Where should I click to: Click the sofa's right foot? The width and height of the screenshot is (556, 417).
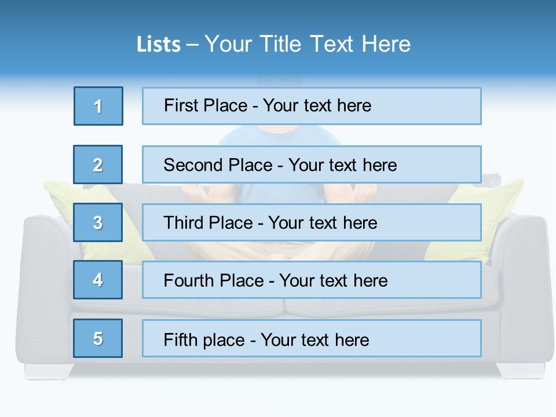[521, 371]
